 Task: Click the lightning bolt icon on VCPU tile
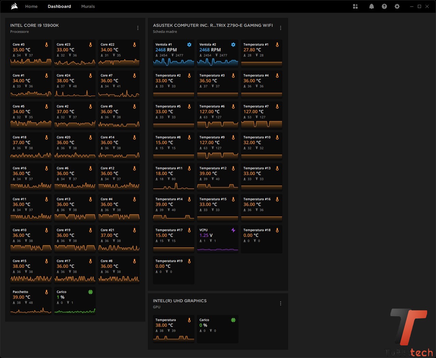(x=233, y=230)
